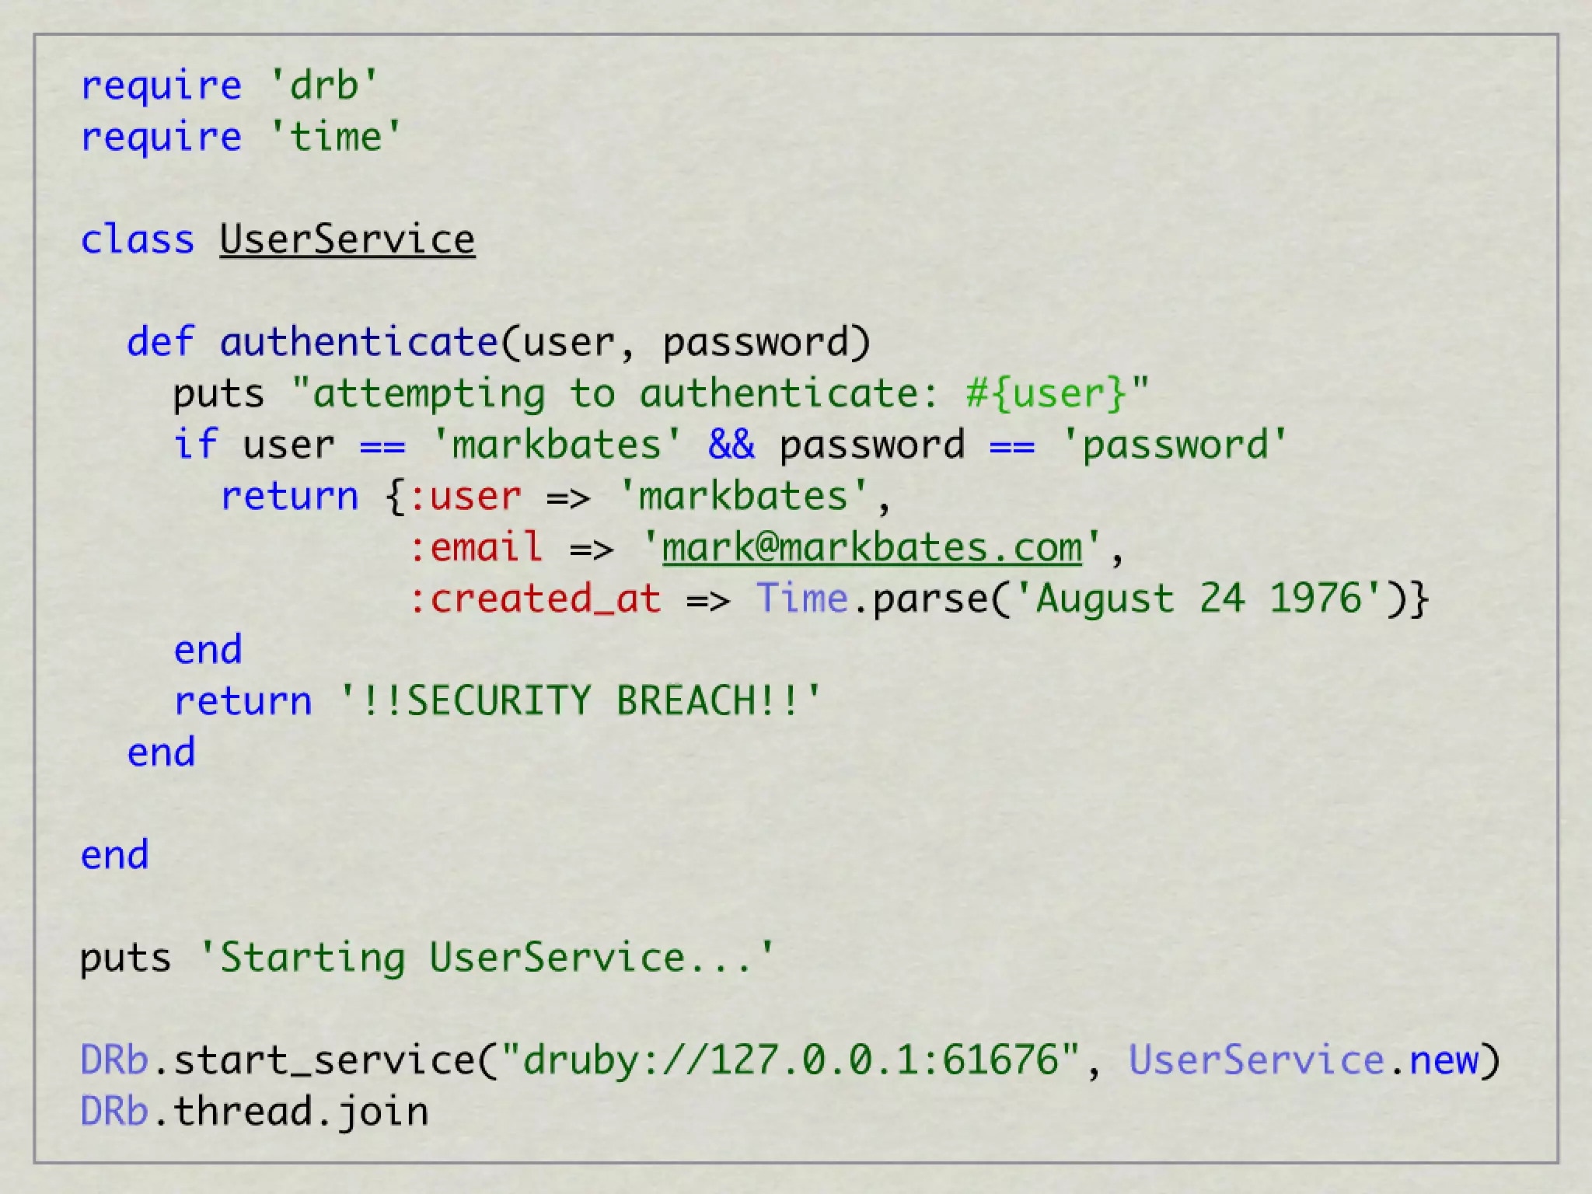The image size is (1592, 1194).
Task: Click the Time constant before .parse
Action: 801,599
